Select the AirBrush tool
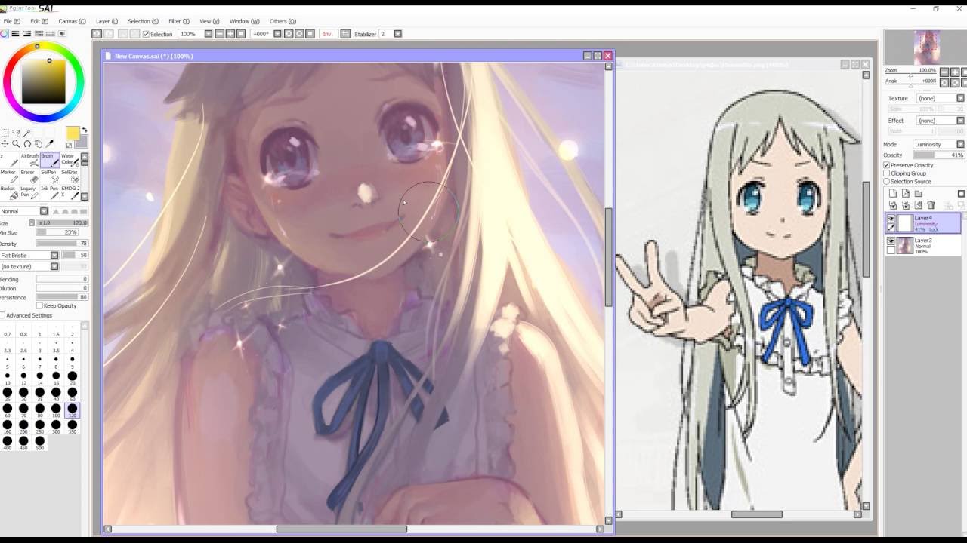 coord(29,160)
